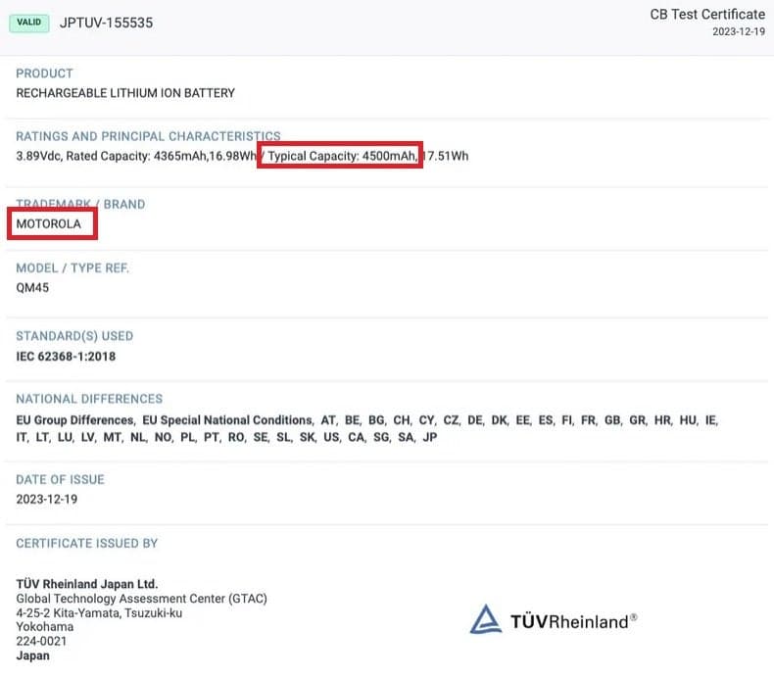Select the PRODUCT section heading

point(44,73)
